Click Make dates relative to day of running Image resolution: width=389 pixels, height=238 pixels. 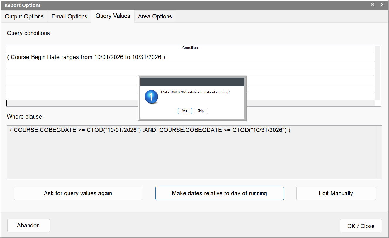coord(220,193)
